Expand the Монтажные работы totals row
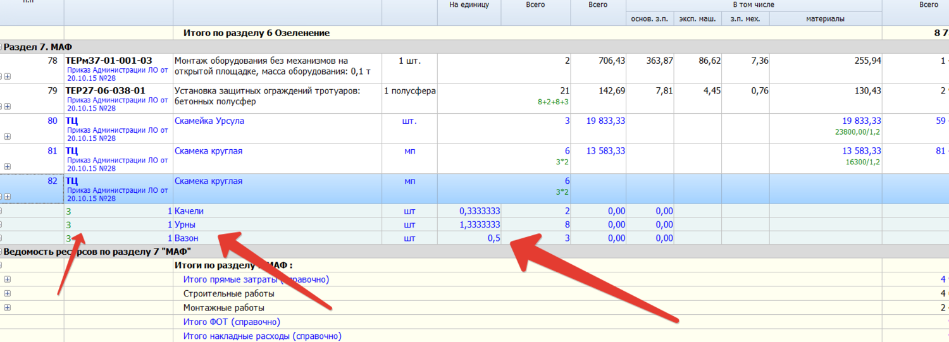The image size is (949, 342). tap(8, 308)
